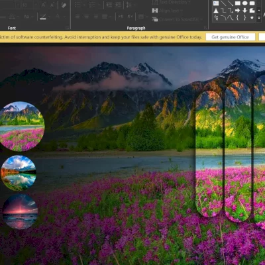Image resolution: width=265 pixels, height=265 pixels.
Task: Select the mountain meadow circular thumbnail
Action: click(x=22, y=127)
